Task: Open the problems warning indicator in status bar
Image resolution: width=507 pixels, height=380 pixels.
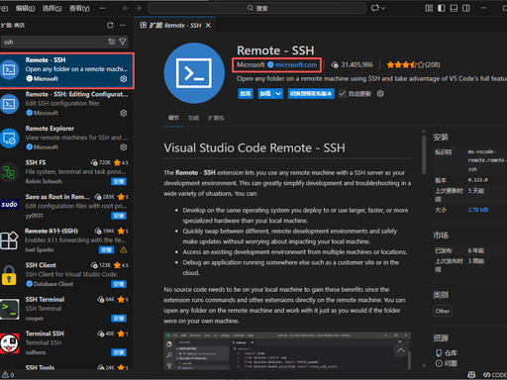Action: [8, 375]
